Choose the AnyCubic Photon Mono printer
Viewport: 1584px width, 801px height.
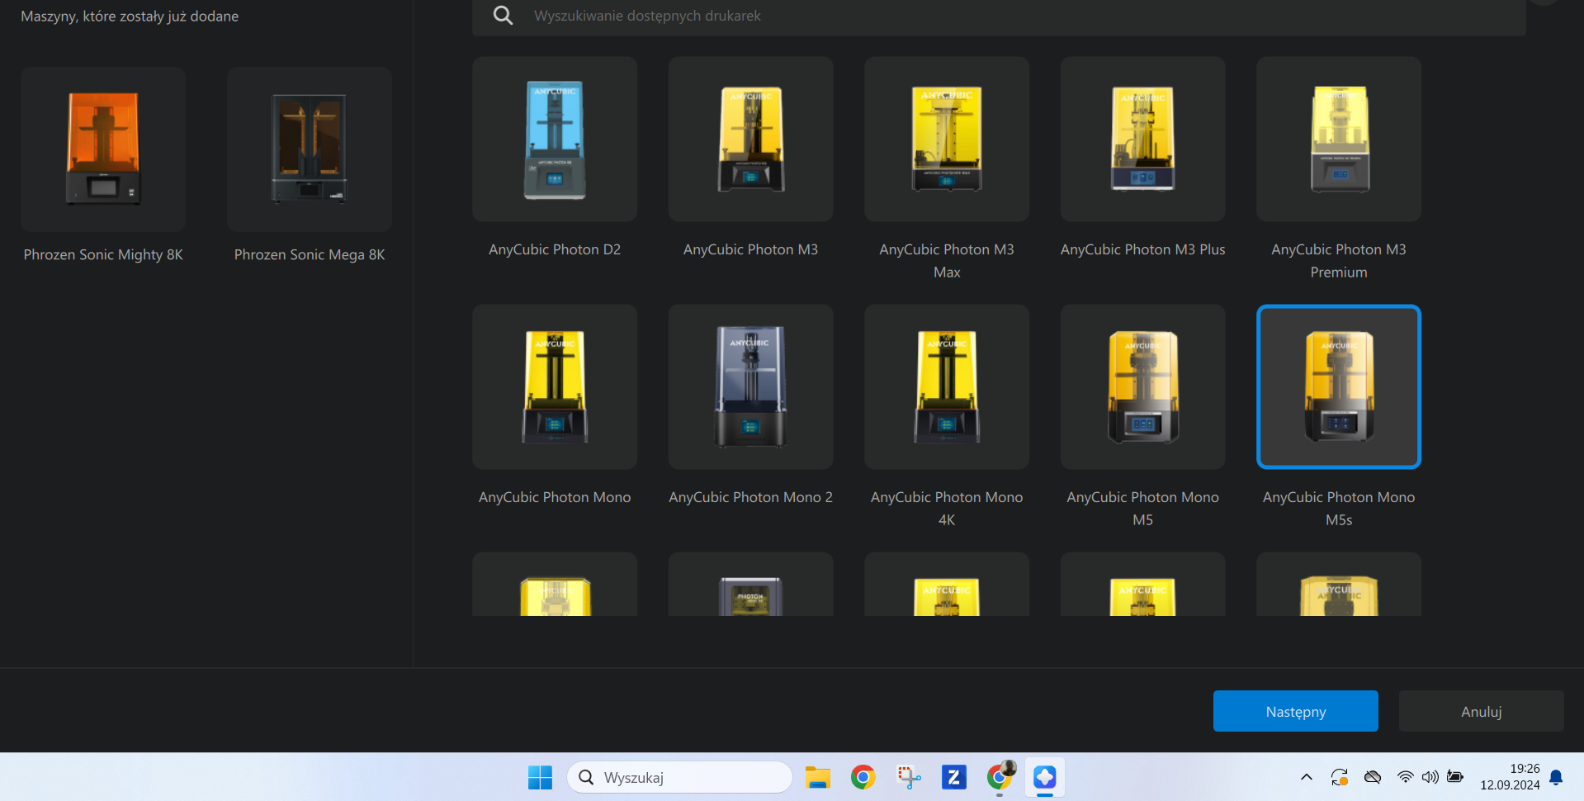coord(555,386)
